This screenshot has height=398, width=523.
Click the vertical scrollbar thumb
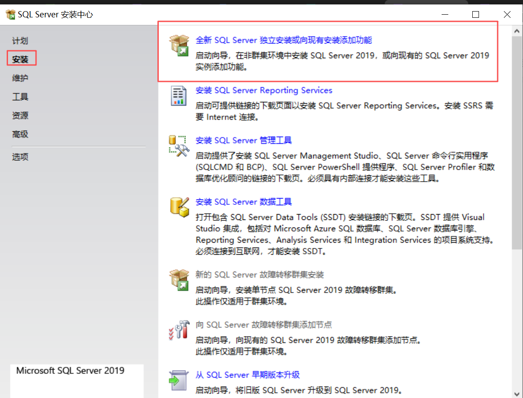517,143
